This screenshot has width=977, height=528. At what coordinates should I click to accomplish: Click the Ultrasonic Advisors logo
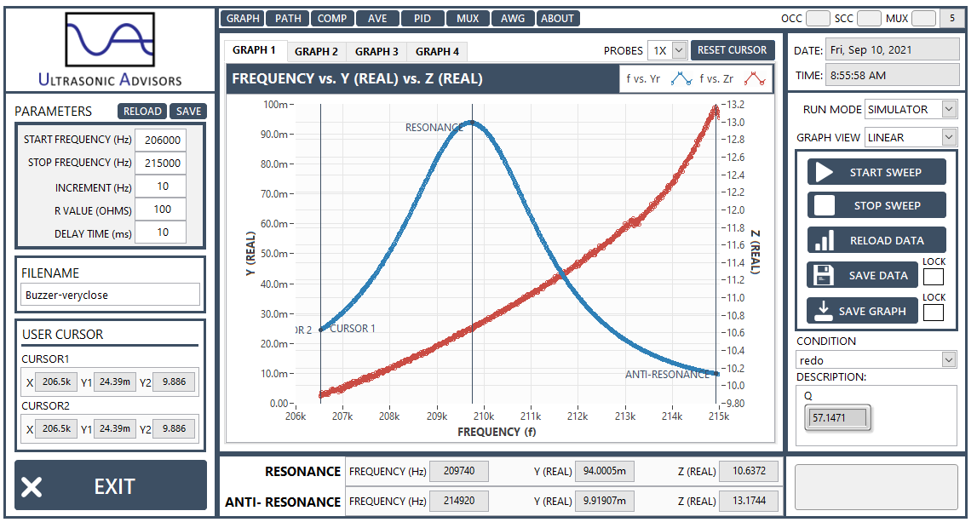110,49
